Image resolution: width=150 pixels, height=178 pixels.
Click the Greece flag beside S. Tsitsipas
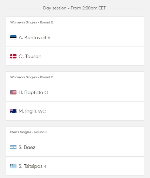click(x=13, y=166)
